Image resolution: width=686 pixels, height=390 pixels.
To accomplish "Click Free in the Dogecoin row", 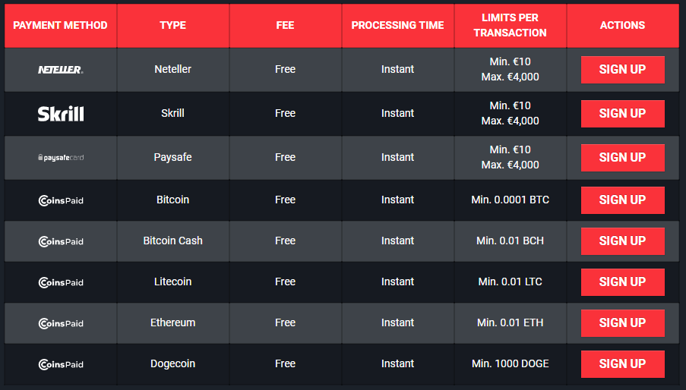I will click(x=285, y=364).
